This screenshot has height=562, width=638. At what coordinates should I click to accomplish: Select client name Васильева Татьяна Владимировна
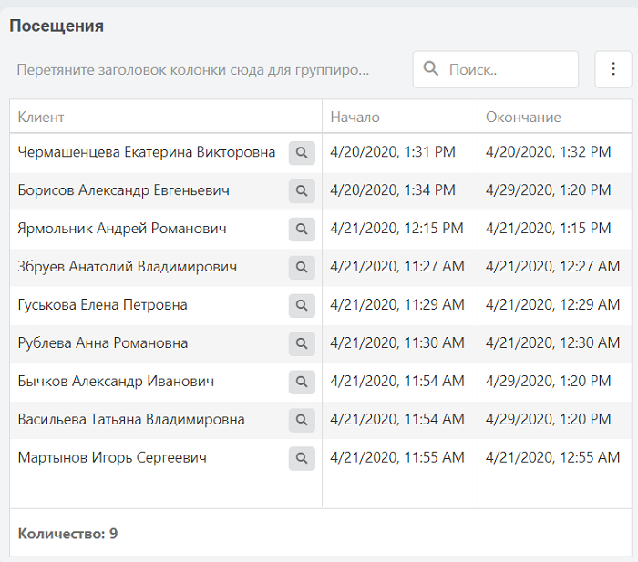point(131,420)
